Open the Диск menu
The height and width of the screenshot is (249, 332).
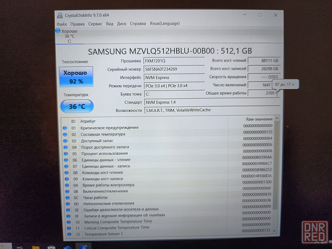point(122,24)
